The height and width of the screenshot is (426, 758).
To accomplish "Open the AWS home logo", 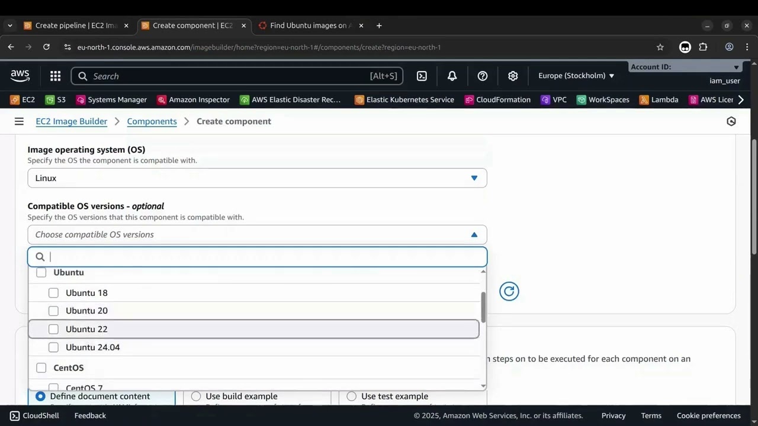I will (20, 76).
